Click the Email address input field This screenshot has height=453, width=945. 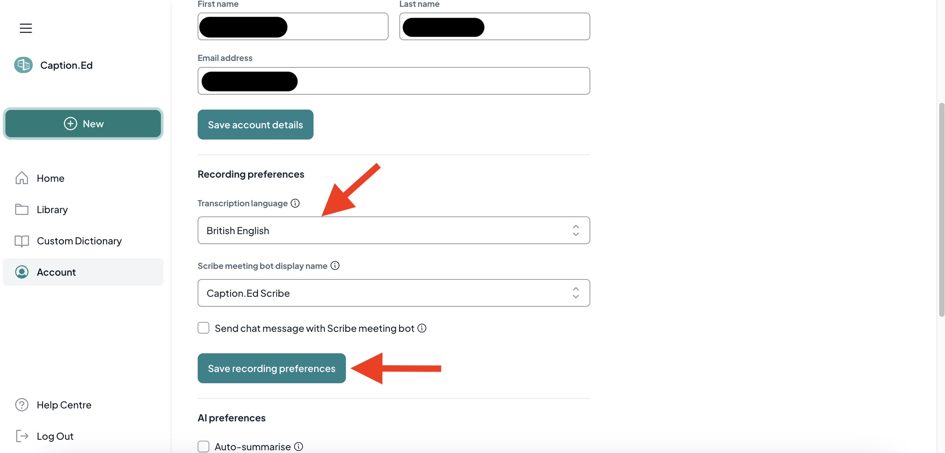coord(394,81)
